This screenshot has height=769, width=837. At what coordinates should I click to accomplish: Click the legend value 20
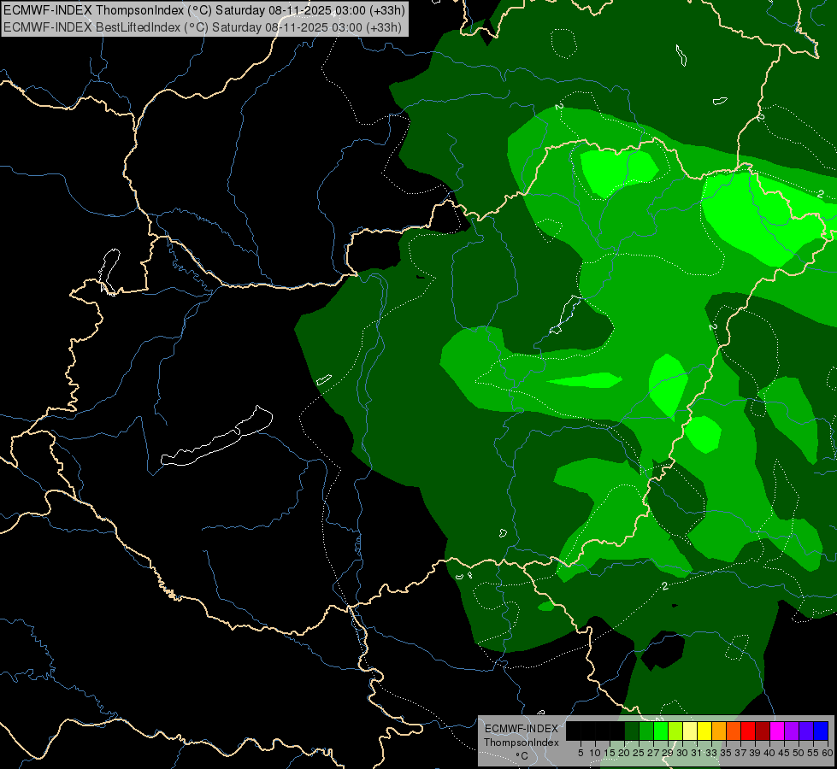pos(624,753)
